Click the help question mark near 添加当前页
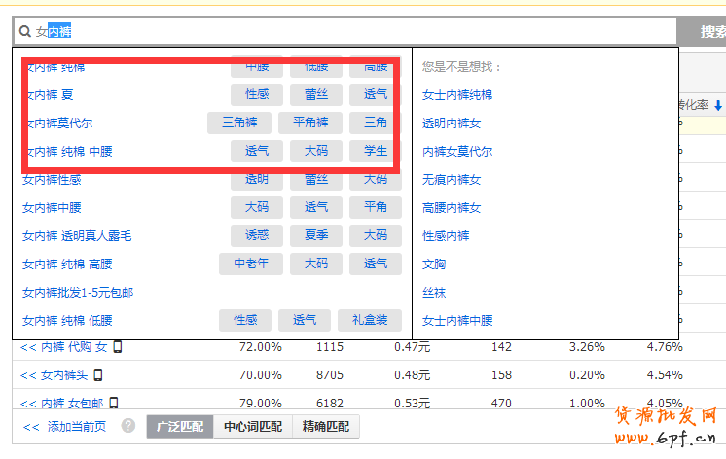726x459 pixels. pos(128,426)
